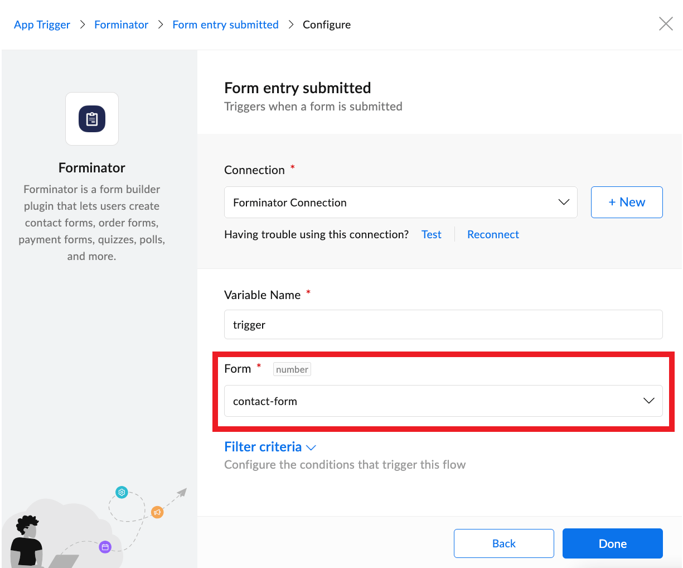683x568 pixels.
Task: Click the Test connection link
Action: pyautogui.click(x=432, y=234)
